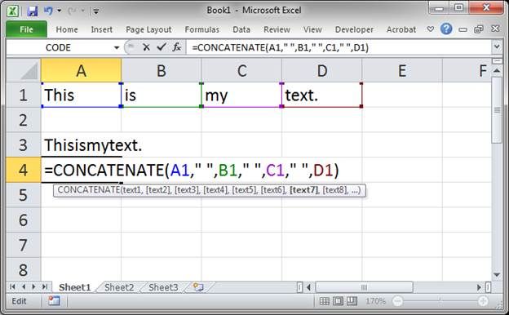Click cell A3 showing 'Thisismytext.'
Image resolution: width=509 pixels, height=315 pixels.
(81, 144)
